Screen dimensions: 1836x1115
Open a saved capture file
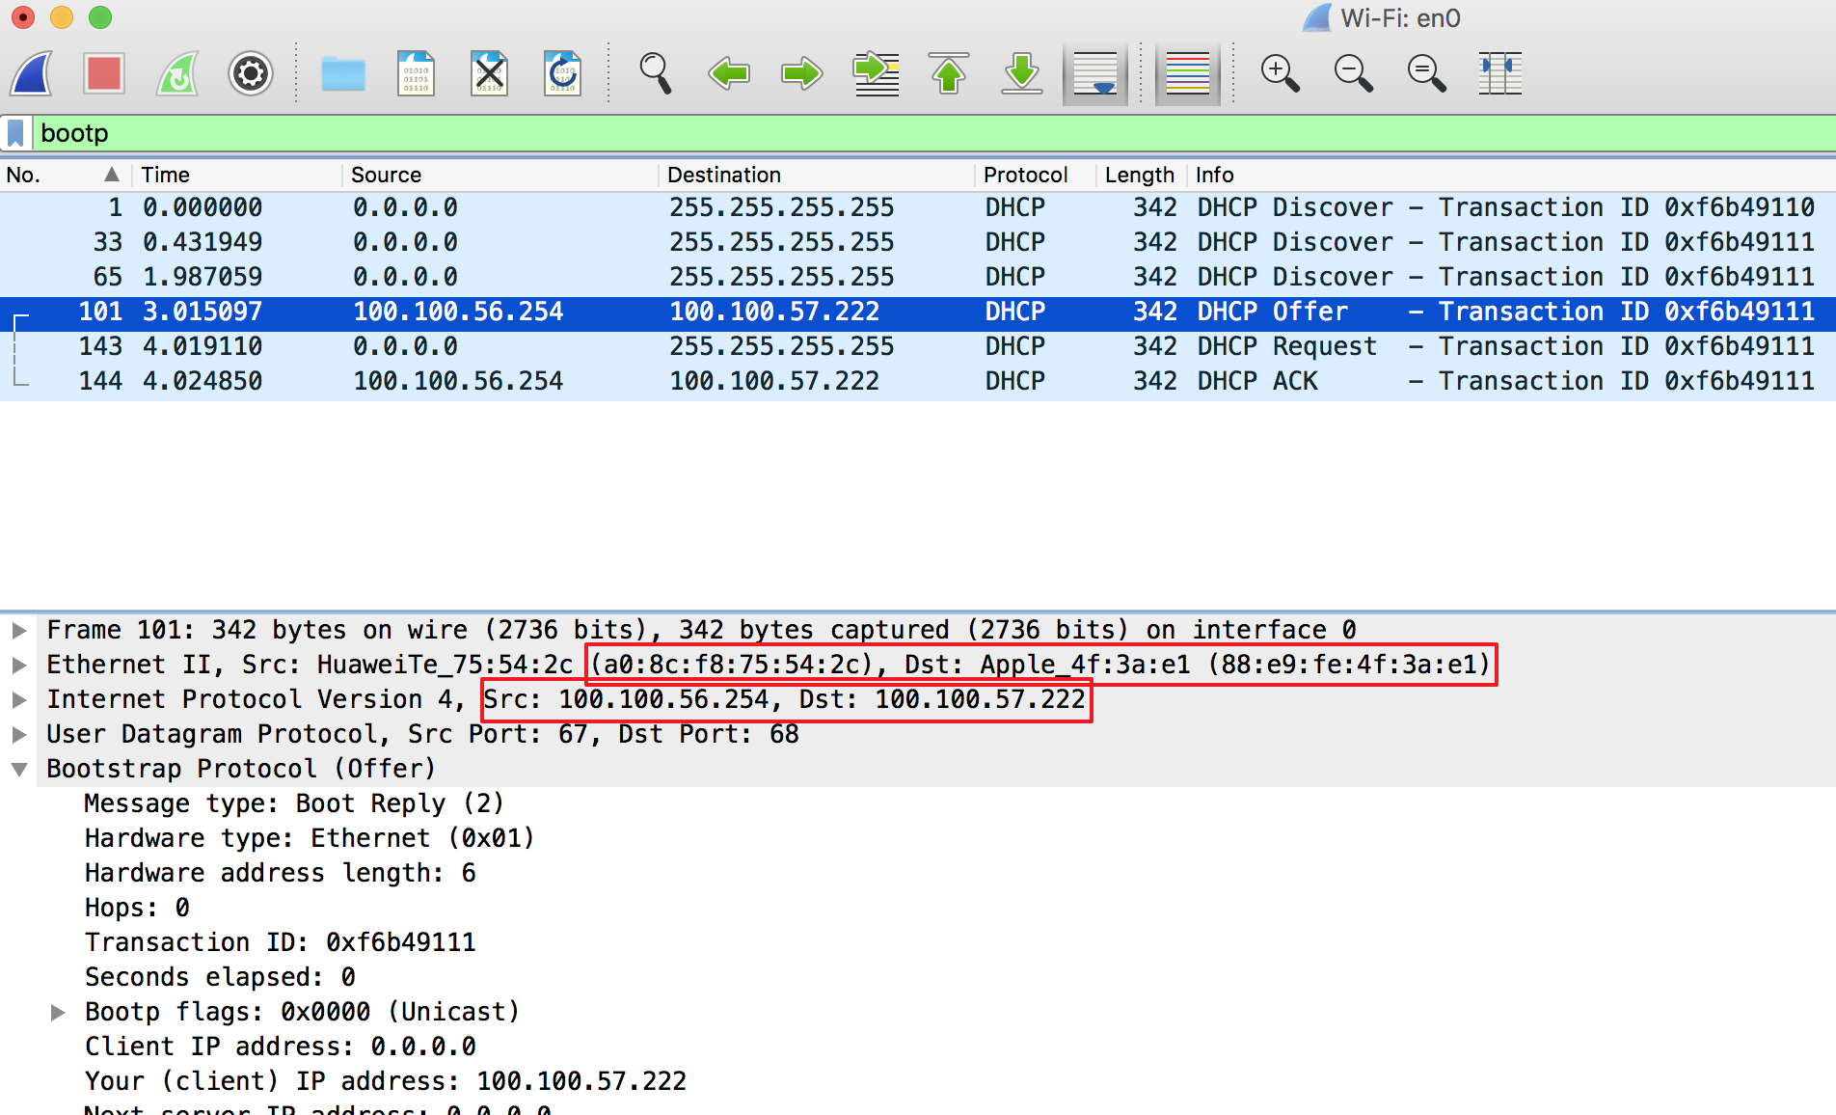tap(343, 72)
